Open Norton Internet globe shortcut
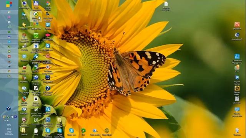246x138 pixels. click(x=237, y=90)
